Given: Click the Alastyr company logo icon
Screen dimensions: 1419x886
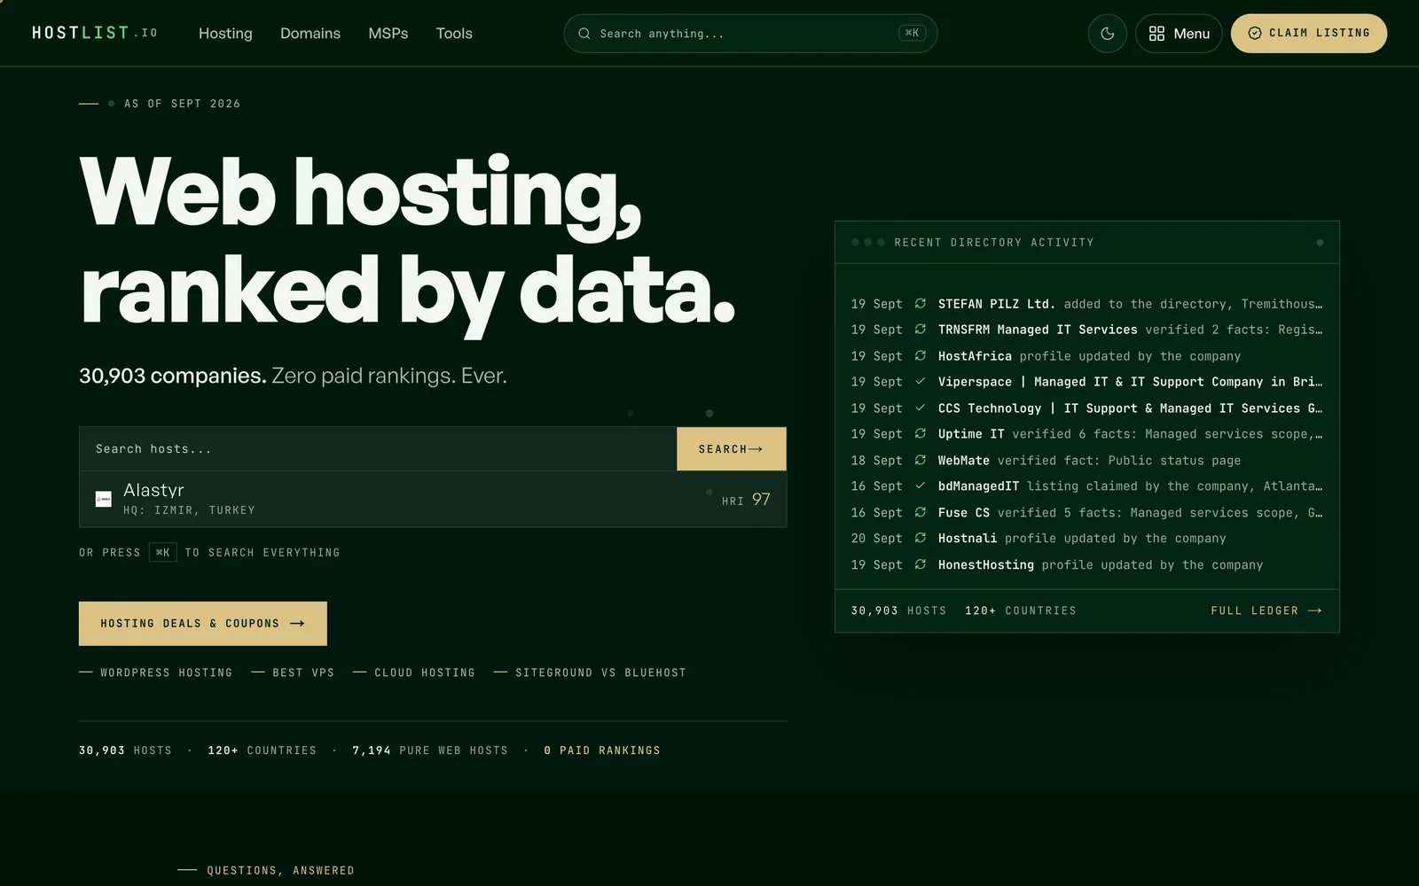Looking at the screenshot, I should click(104, 499).
